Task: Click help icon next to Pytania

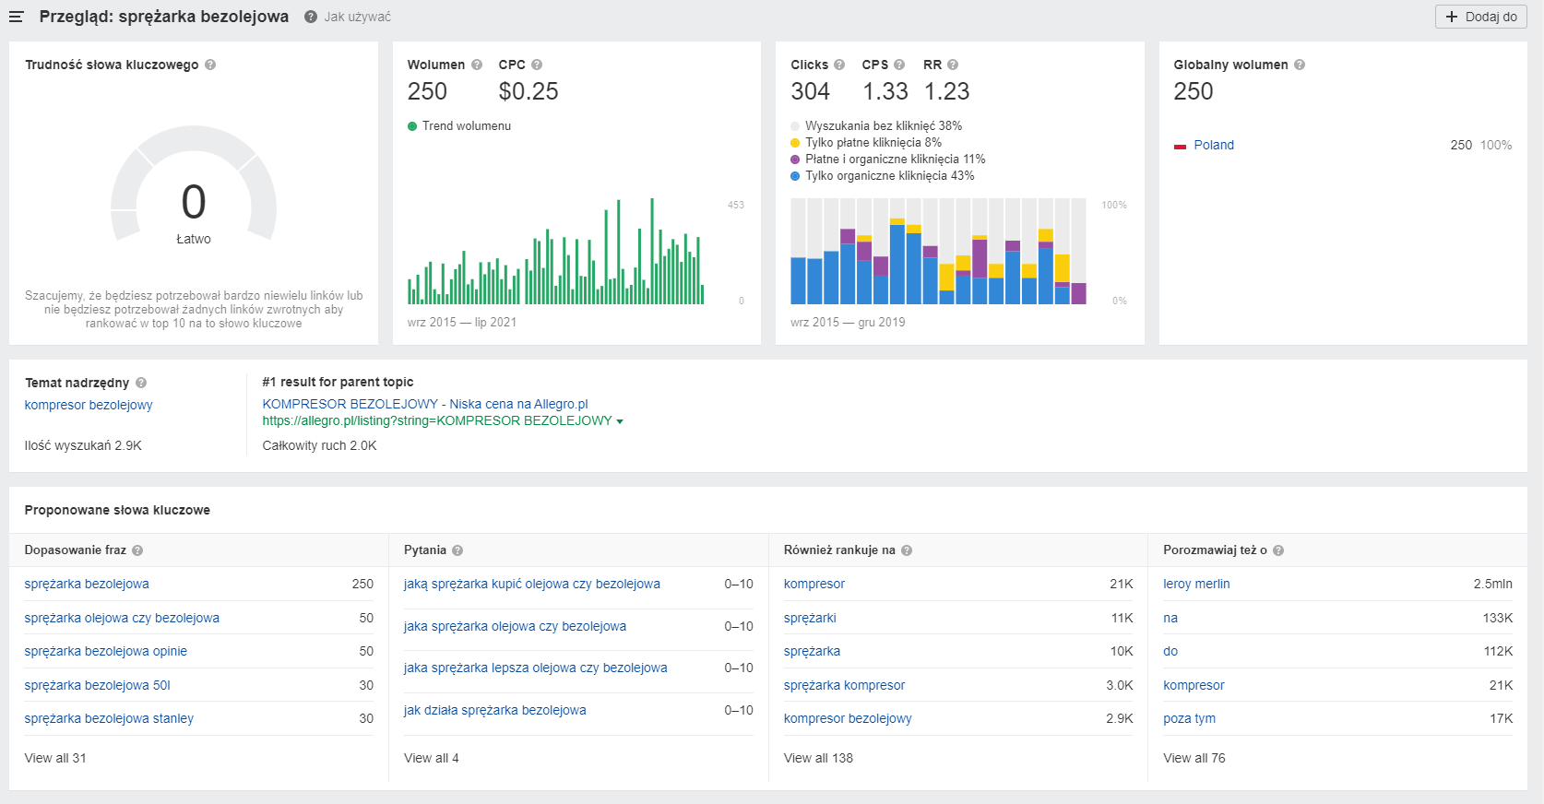Action: tap(457, 550)
